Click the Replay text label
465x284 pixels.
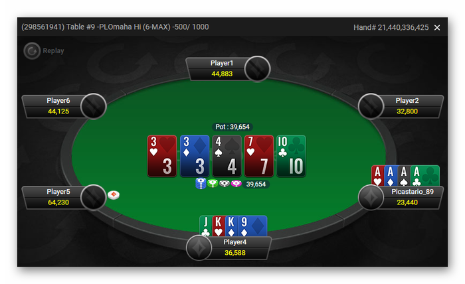[53, 51]
